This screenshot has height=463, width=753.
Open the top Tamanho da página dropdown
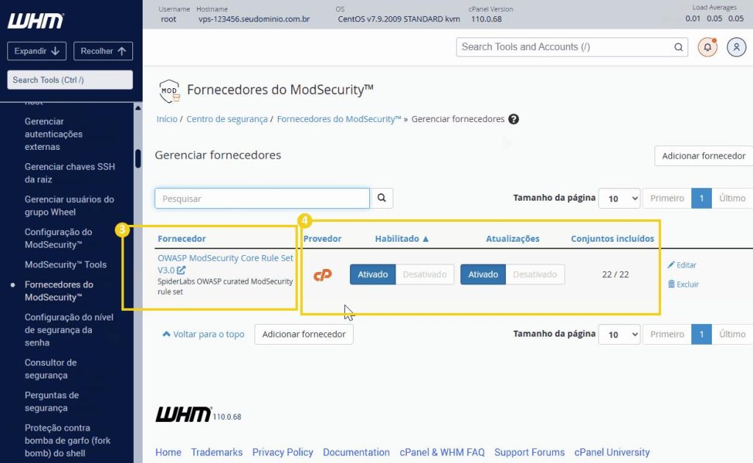(619, 198)
